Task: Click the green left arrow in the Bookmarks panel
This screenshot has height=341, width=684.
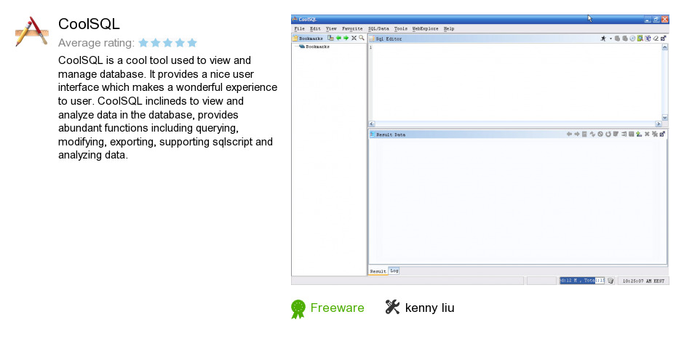Action: click(338, 38)
